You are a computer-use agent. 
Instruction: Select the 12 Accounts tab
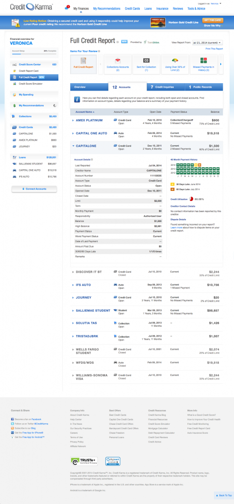tap(128, 87)
